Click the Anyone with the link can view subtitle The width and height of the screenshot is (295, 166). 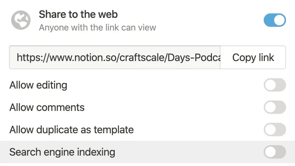98,28
